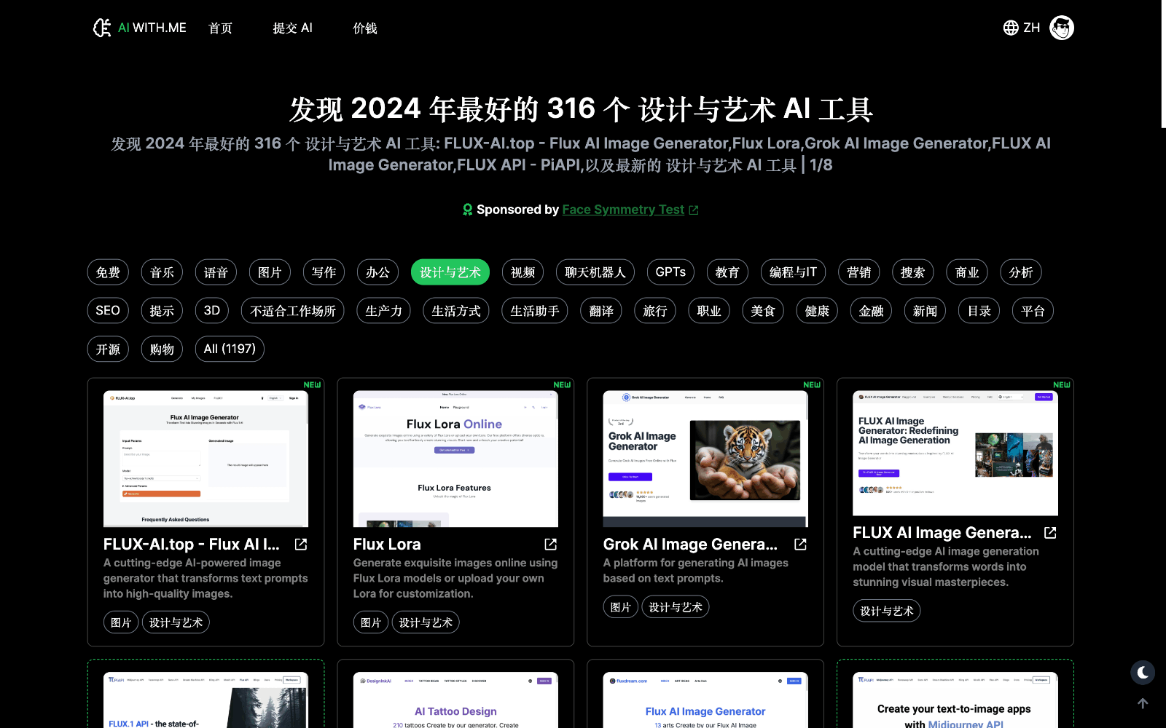The image size is (1166, 728).
Task: Click the Flux Lora card title
Action: pyautogui.click(x=387, y=545)
